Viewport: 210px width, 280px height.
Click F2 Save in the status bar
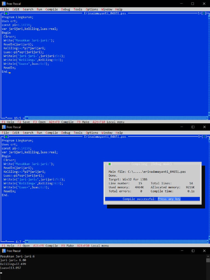point(24,122)
